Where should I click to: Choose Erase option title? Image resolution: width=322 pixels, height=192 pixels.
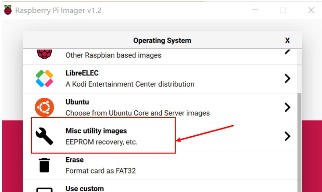[75, 160]
